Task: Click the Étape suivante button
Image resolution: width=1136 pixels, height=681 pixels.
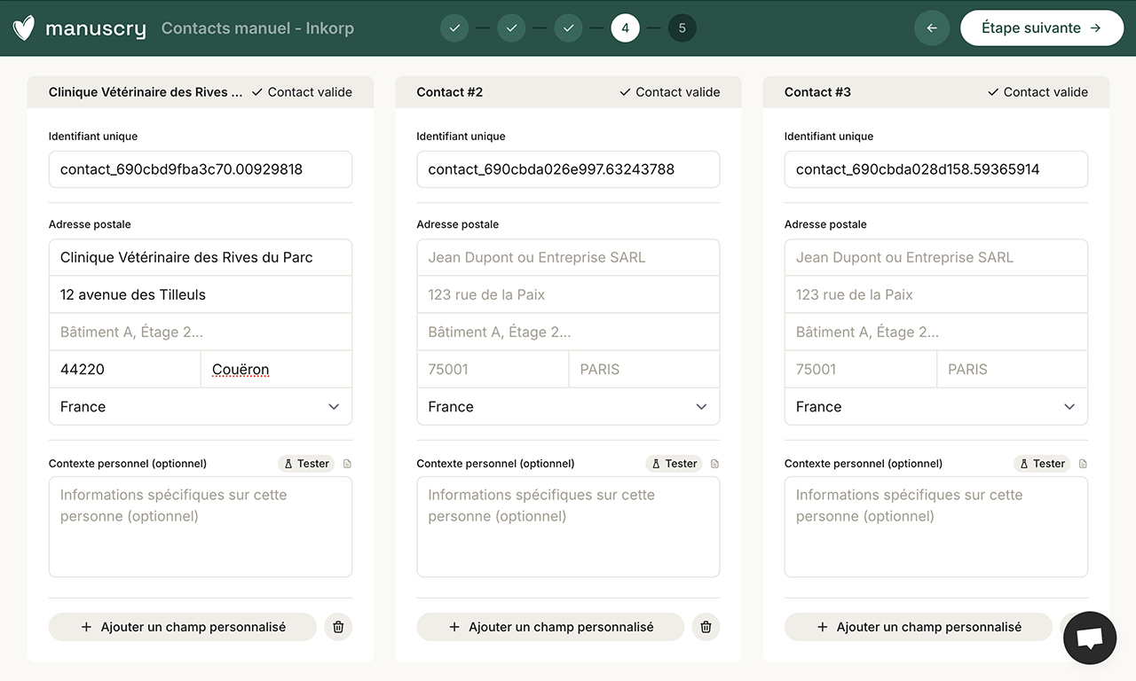Action: 1042,27
